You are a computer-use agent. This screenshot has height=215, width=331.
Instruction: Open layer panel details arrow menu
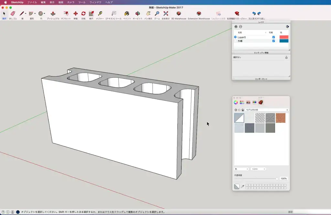pyautogui.click(x=287, y=27)
